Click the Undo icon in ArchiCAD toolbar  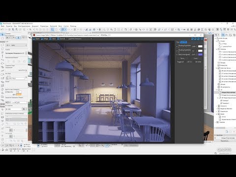pyautogui.click(x=2, y=29)
